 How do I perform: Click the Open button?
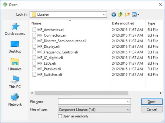pos(151,102)
